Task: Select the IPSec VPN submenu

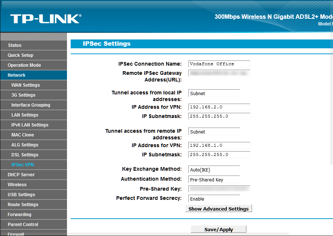Action: 34,165
